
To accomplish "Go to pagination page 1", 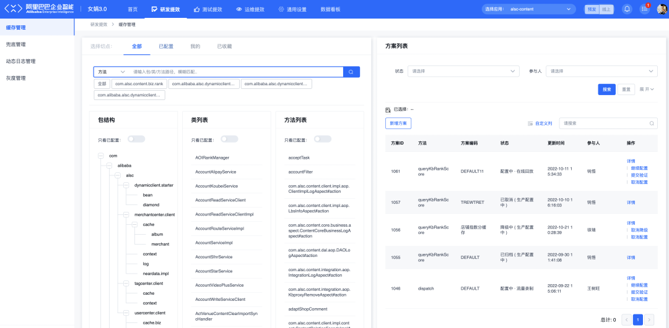I will point(638,319).
